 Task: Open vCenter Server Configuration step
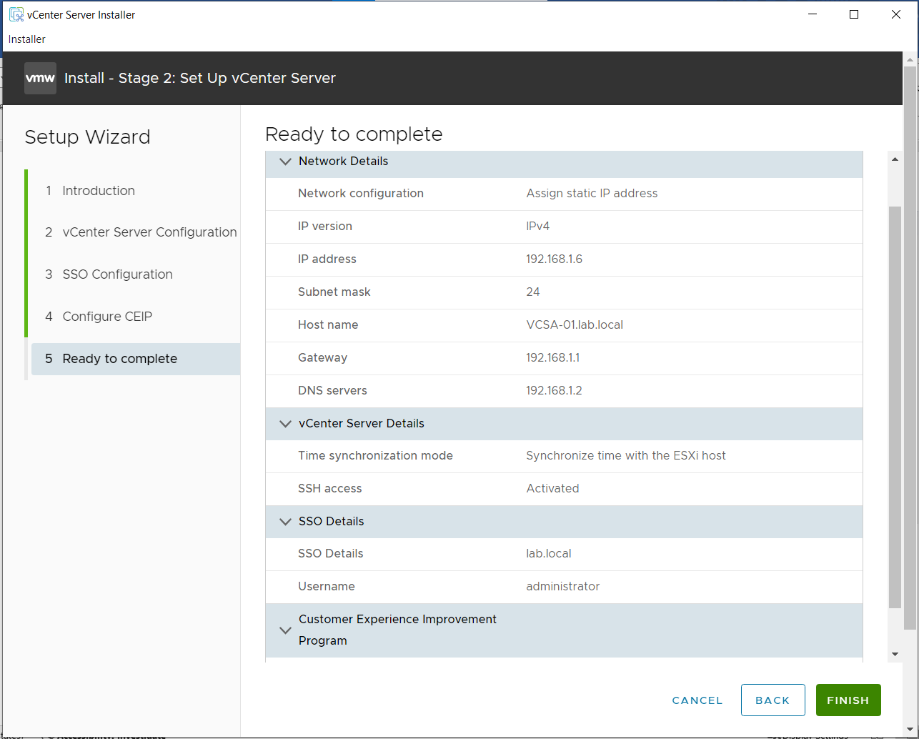pyautogui.click(x=149, y=232)
